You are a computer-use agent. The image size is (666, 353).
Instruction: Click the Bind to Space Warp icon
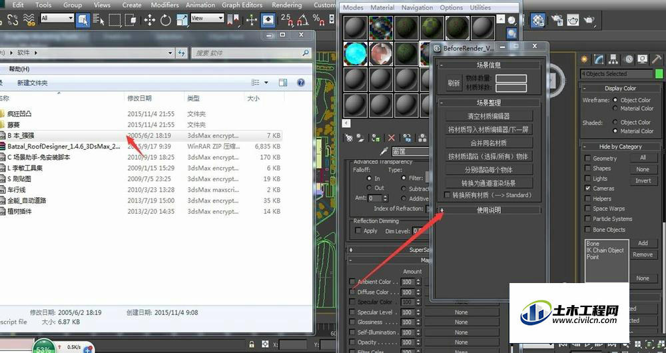[x=29, y=19]
